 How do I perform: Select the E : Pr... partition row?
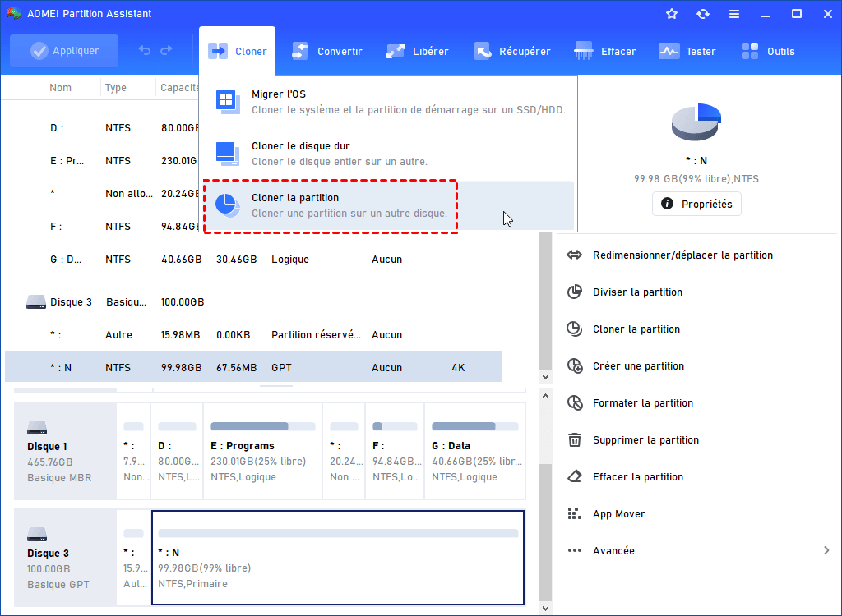[x=102, y=160]
